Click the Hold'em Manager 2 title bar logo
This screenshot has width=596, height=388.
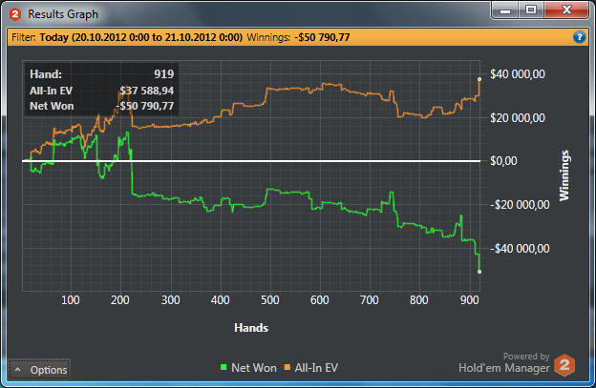pyautogui.click(x=15, y=14)
